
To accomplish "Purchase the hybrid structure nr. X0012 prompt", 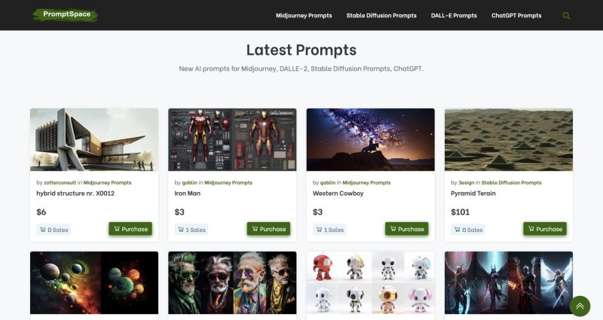I will click(130, 229).
